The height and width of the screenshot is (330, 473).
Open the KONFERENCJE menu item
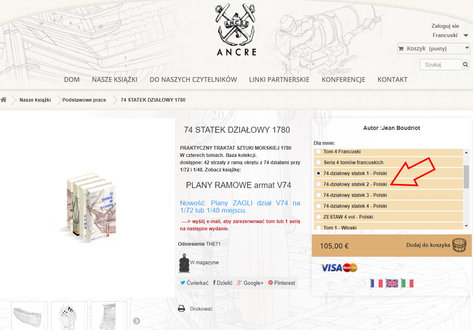click(x=343, y=79)
